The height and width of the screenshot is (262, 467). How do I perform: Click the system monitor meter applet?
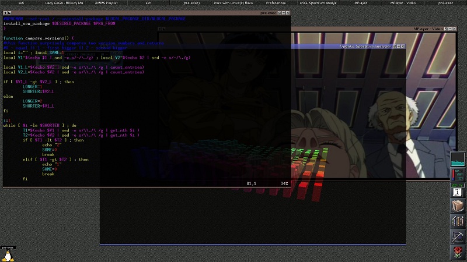coord(458,174)
